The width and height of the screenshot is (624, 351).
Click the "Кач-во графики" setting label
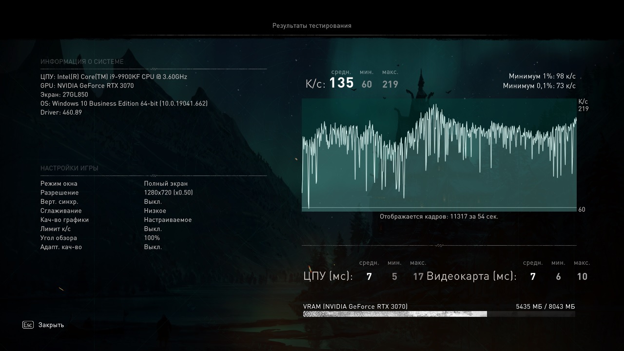point(65,220)
